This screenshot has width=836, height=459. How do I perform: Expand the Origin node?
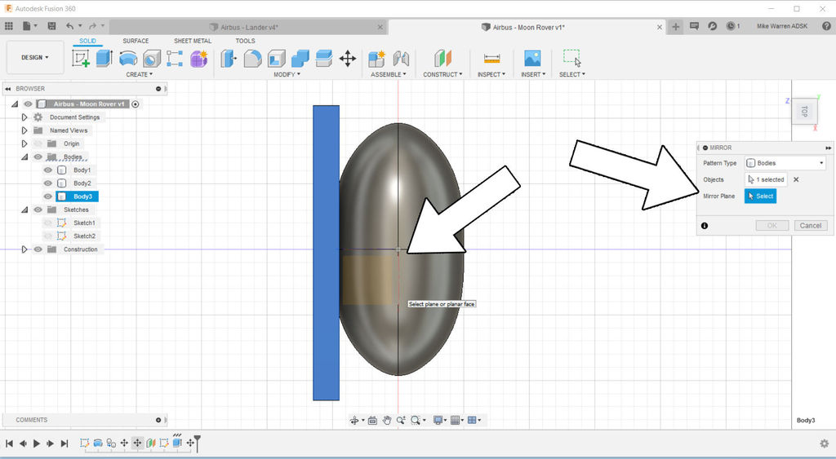[24, 143]
